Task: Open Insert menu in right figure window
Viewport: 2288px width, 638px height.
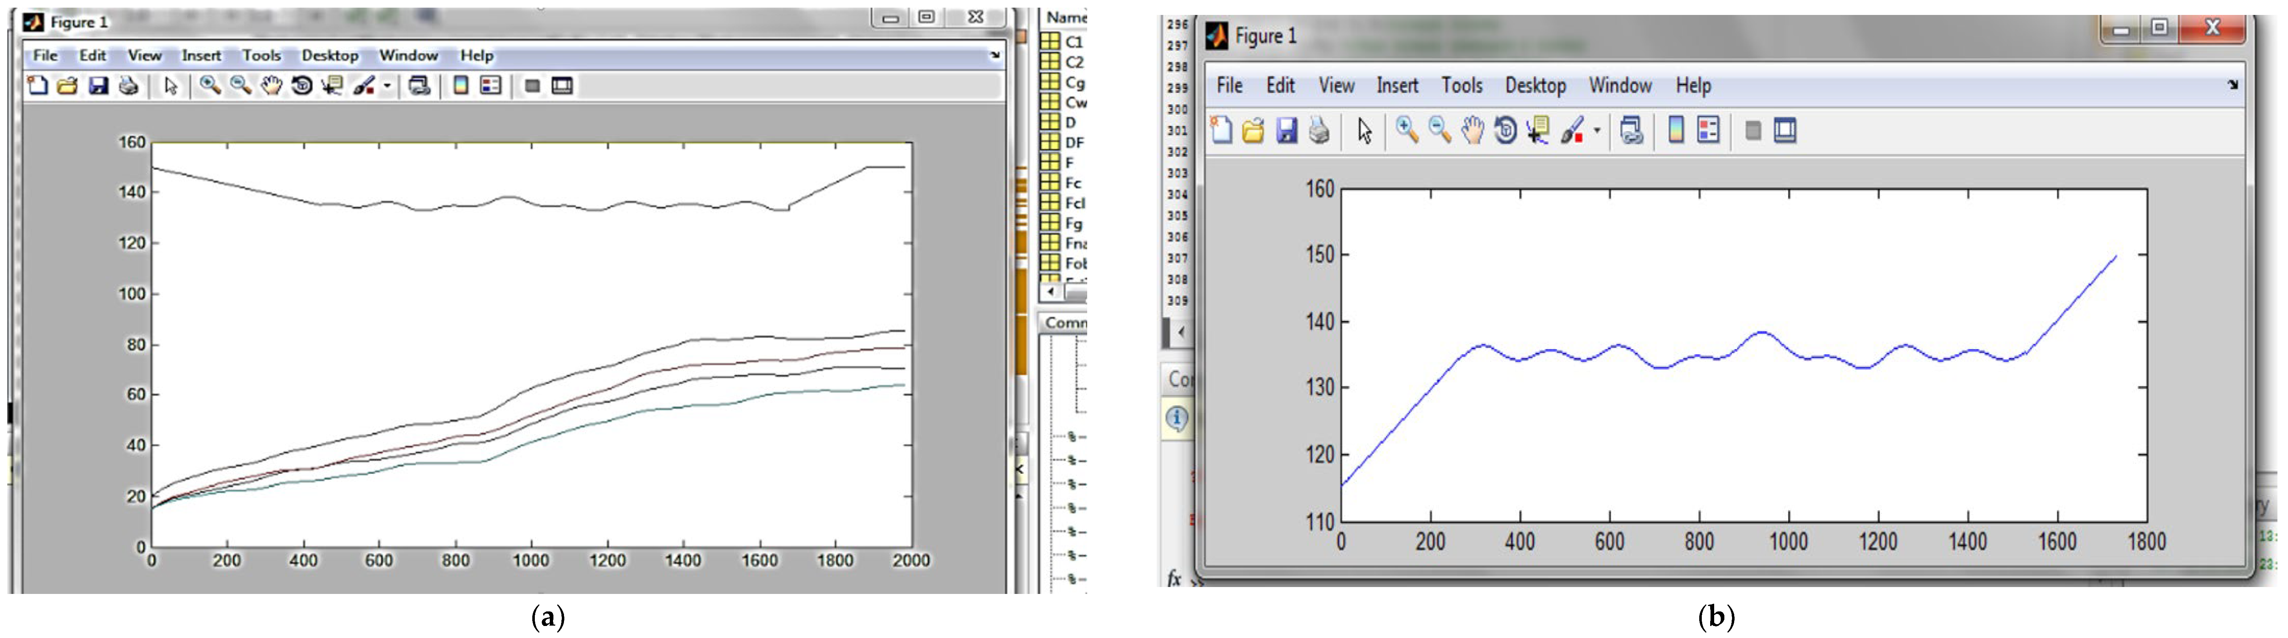Action: 1397,86
